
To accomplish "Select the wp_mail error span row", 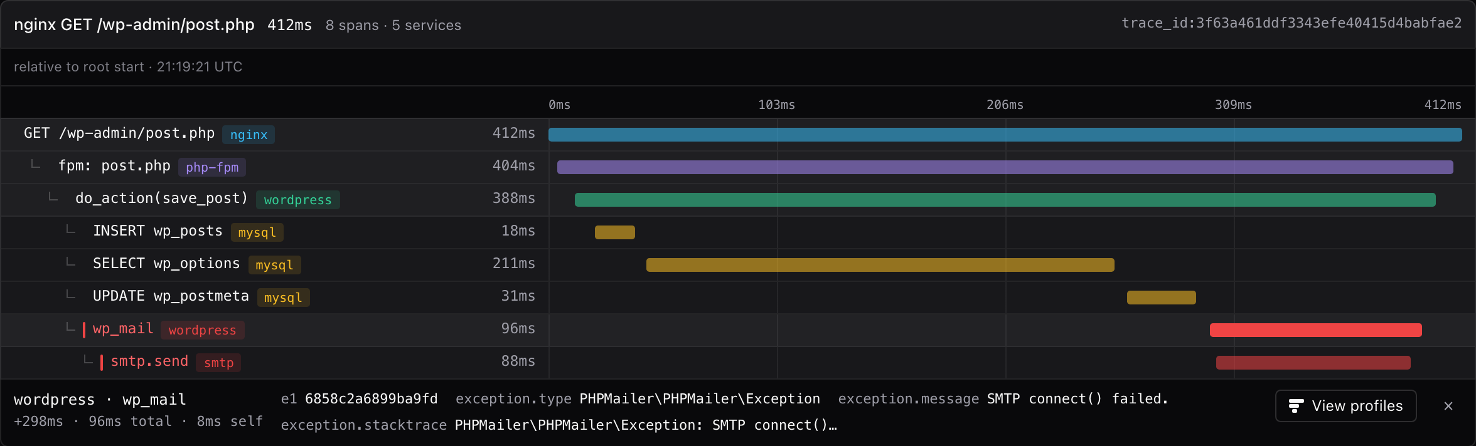I will [738, 329].
